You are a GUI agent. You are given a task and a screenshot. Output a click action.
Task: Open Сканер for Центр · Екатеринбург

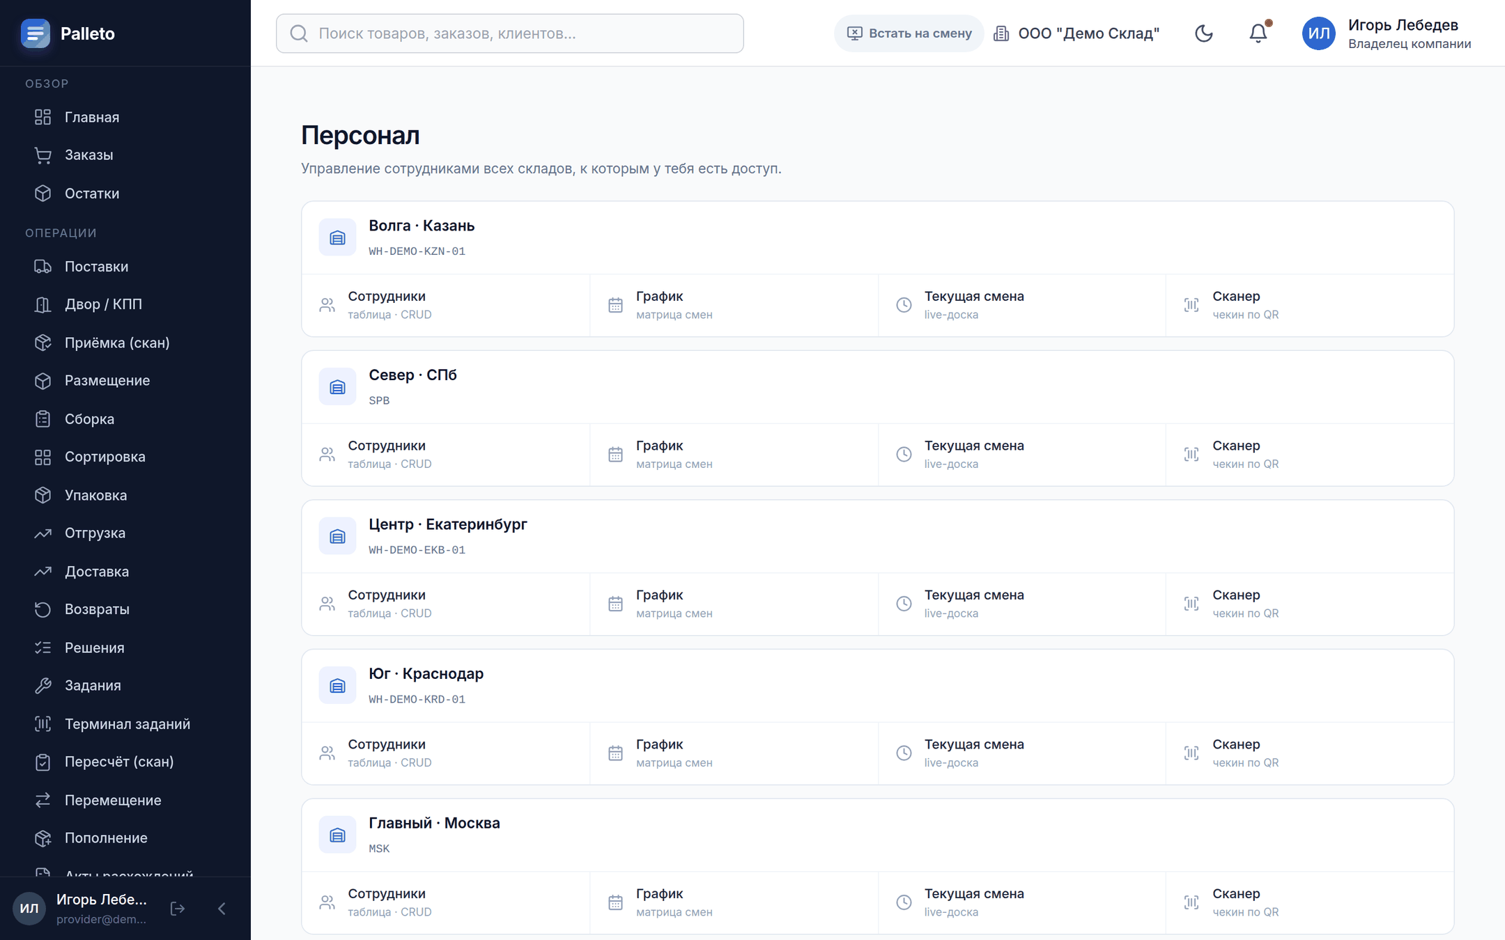(1310, 604)
